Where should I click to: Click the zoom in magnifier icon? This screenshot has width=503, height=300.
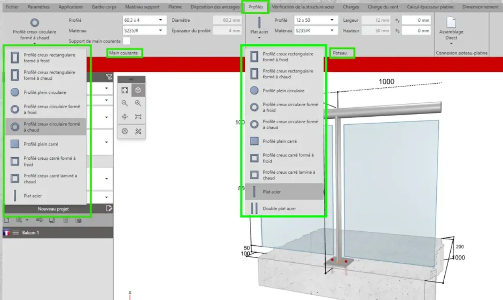138,103
